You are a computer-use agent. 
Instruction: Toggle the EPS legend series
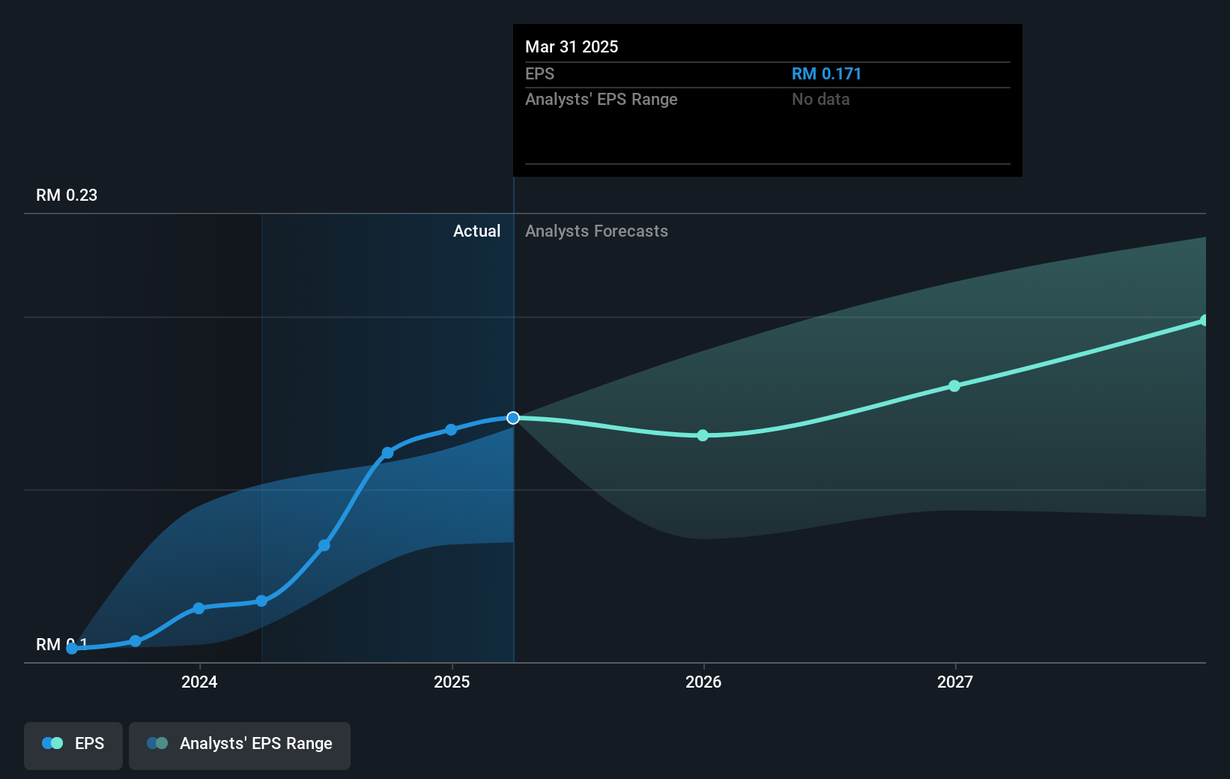(x=73, y=745)
